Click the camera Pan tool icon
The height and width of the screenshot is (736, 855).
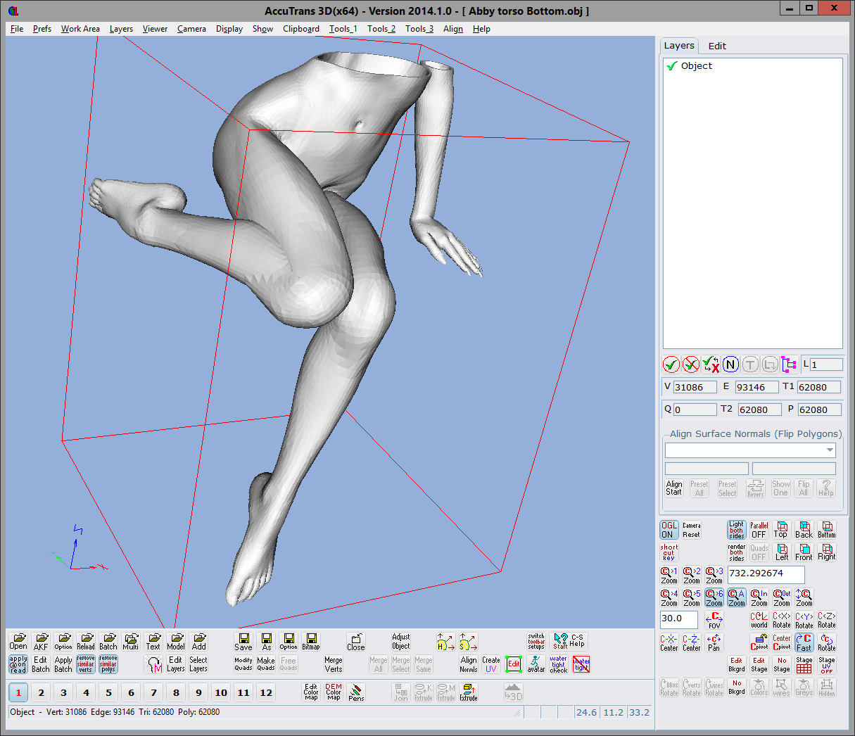pos(714,642)
